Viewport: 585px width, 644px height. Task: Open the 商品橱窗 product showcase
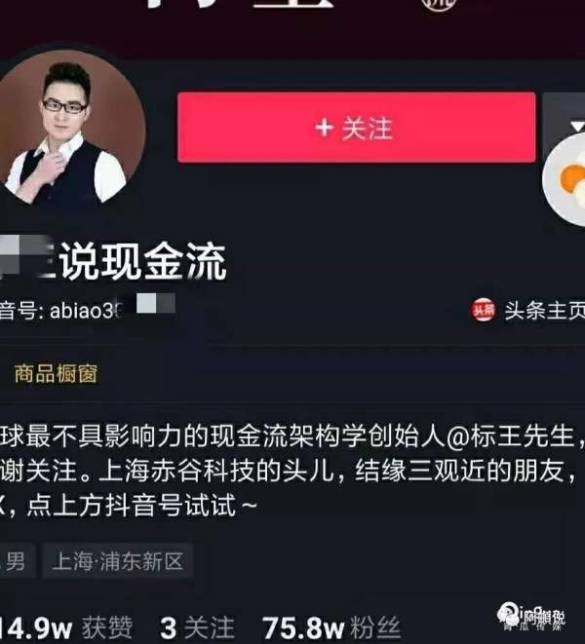56,374
